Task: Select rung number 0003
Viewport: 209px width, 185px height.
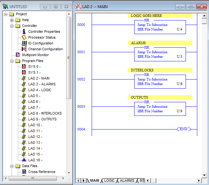Action: (81, 106)
